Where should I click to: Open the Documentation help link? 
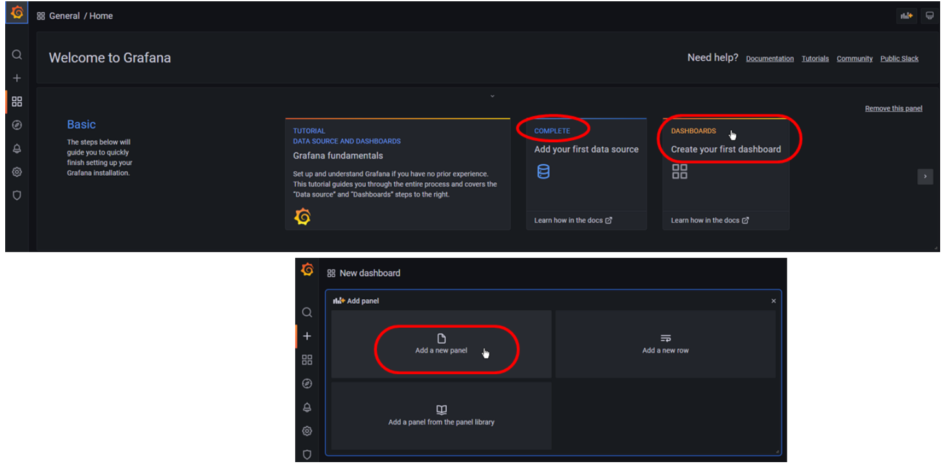pyautogui.click(x=769, y=59)
